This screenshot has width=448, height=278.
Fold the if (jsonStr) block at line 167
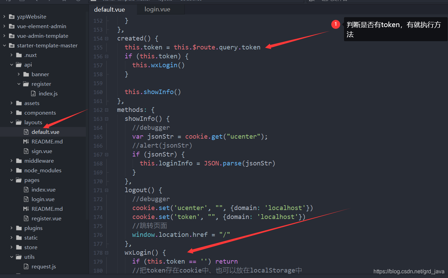pyautogui.click(x=107, y=154)
